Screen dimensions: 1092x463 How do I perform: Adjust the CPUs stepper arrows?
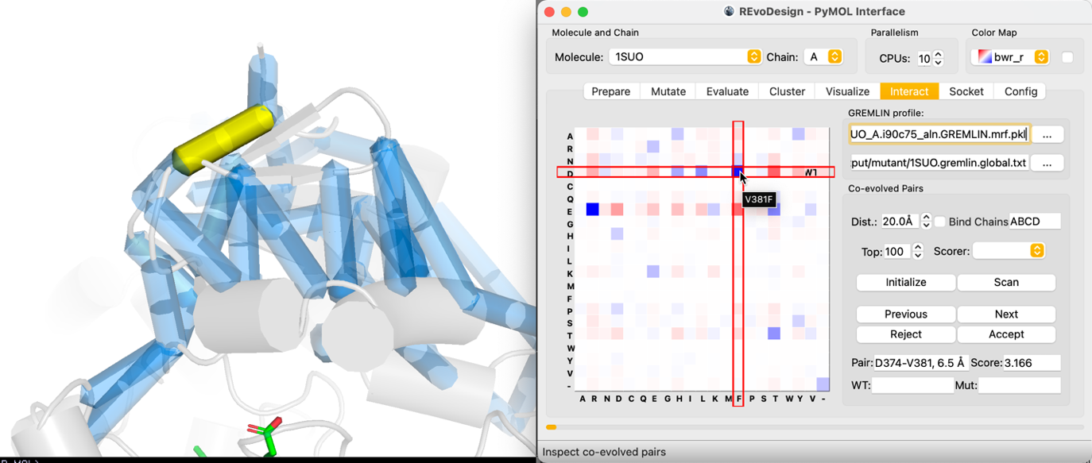(x=938, y=58)
